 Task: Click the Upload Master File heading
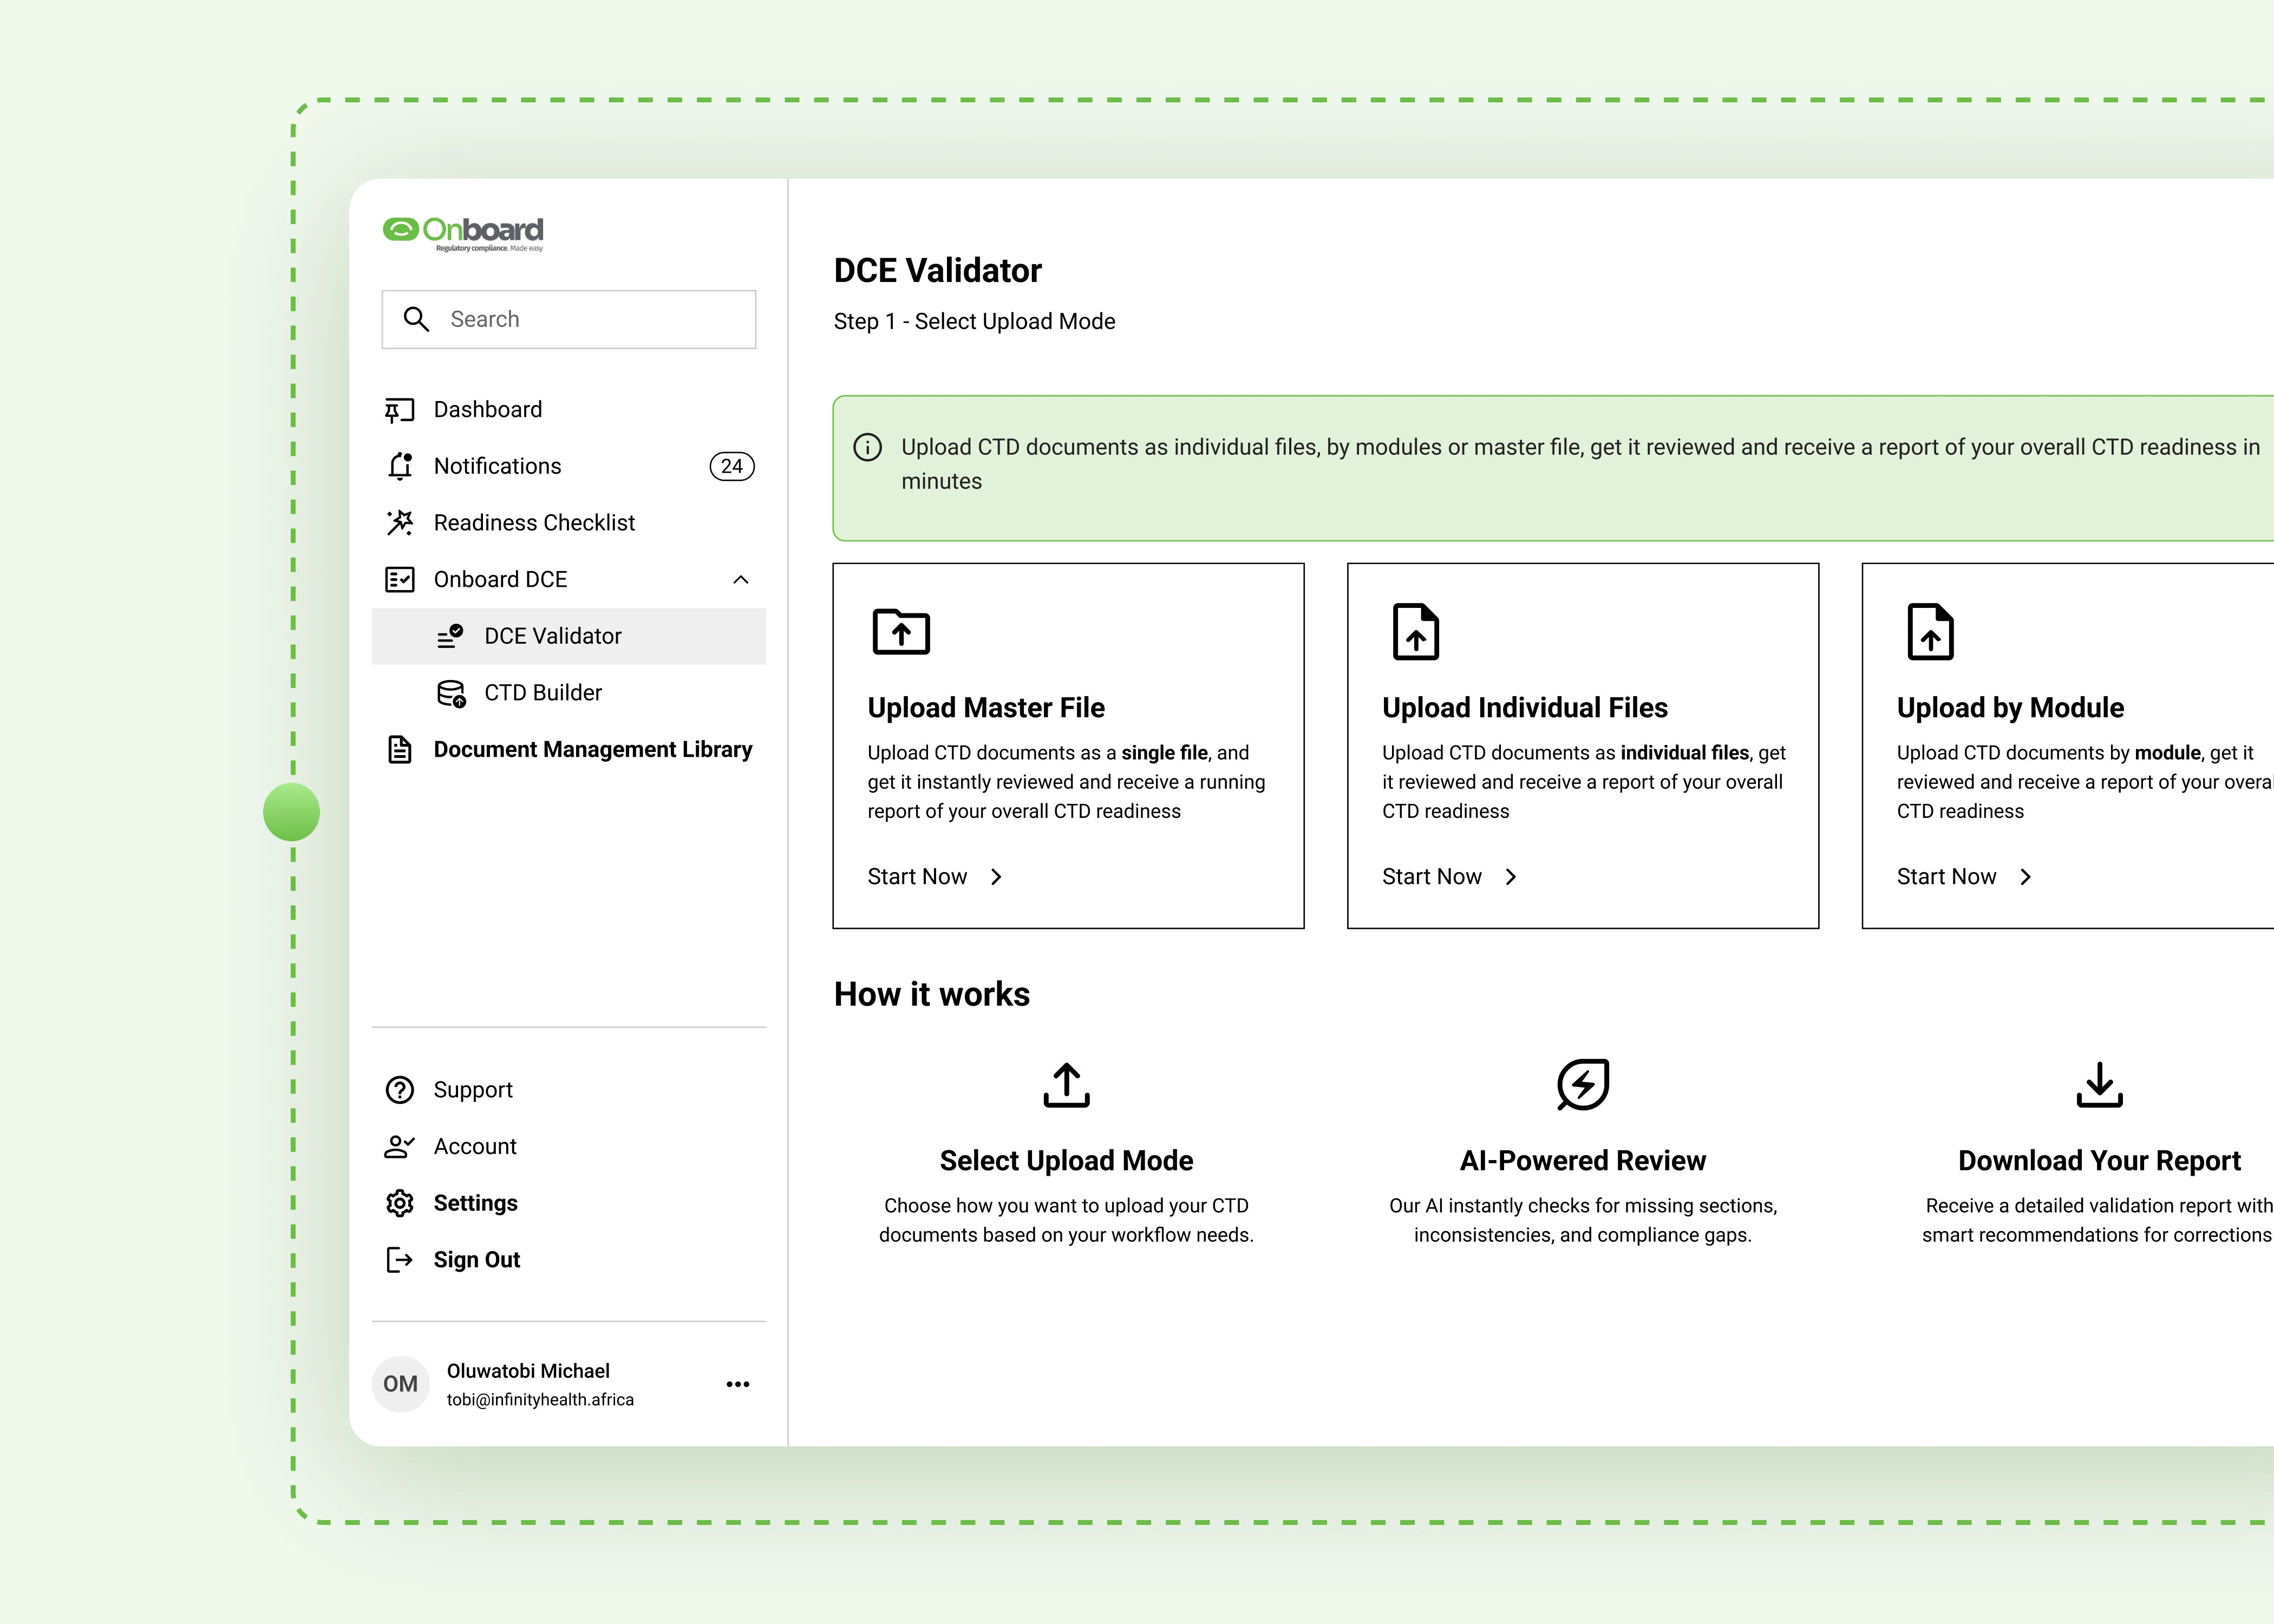pos(986,708)
